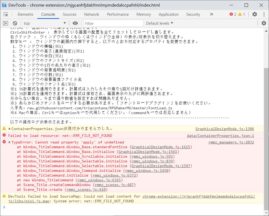Open rmmz_windows.js:1450 stack link
Viewport: 269px width, 216px height.
pyautogui.click(x=147, y=171)
